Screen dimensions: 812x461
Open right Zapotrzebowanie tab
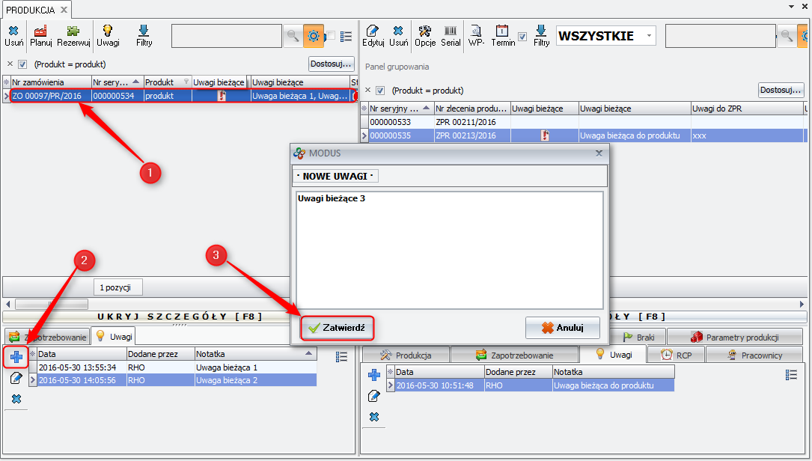[x=515, y=355]
